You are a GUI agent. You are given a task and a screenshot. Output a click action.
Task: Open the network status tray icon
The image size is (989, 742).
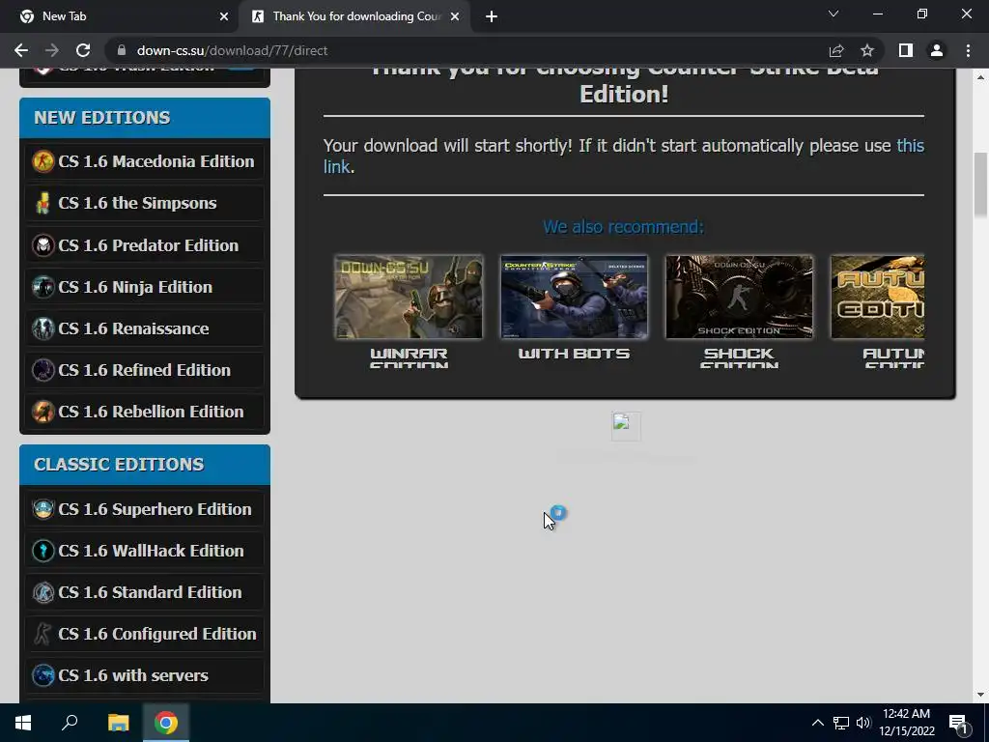pyautogui.click(x=841, y=723)
